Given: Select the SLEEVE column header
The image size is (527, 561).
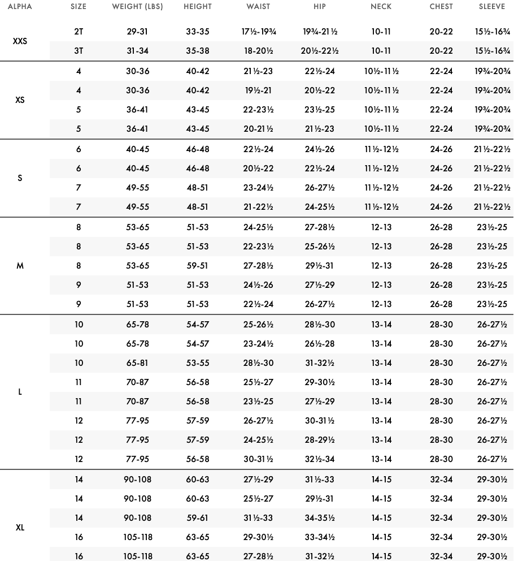Looking at the screenshot, I should point(492,6).
